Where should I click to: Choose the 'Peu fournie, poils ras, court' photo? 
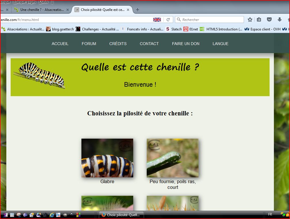pyautogui.click(x=173, y=158)
